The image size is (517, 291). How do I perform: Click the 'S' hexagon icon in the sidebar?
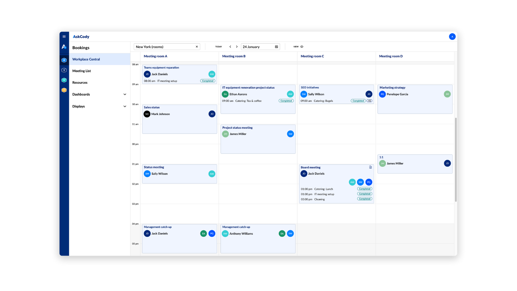click(64, 70)
